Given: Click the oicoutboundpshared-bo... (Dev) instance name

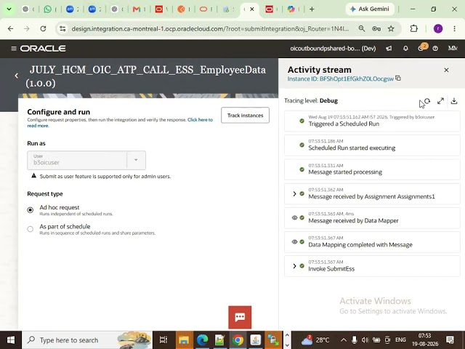Looking at the screenshot, I should [x=333, y=49].
